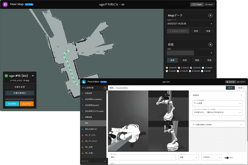Click the 試走開始 button
This screenshot has width=248, height=165.
coord(12,104)
